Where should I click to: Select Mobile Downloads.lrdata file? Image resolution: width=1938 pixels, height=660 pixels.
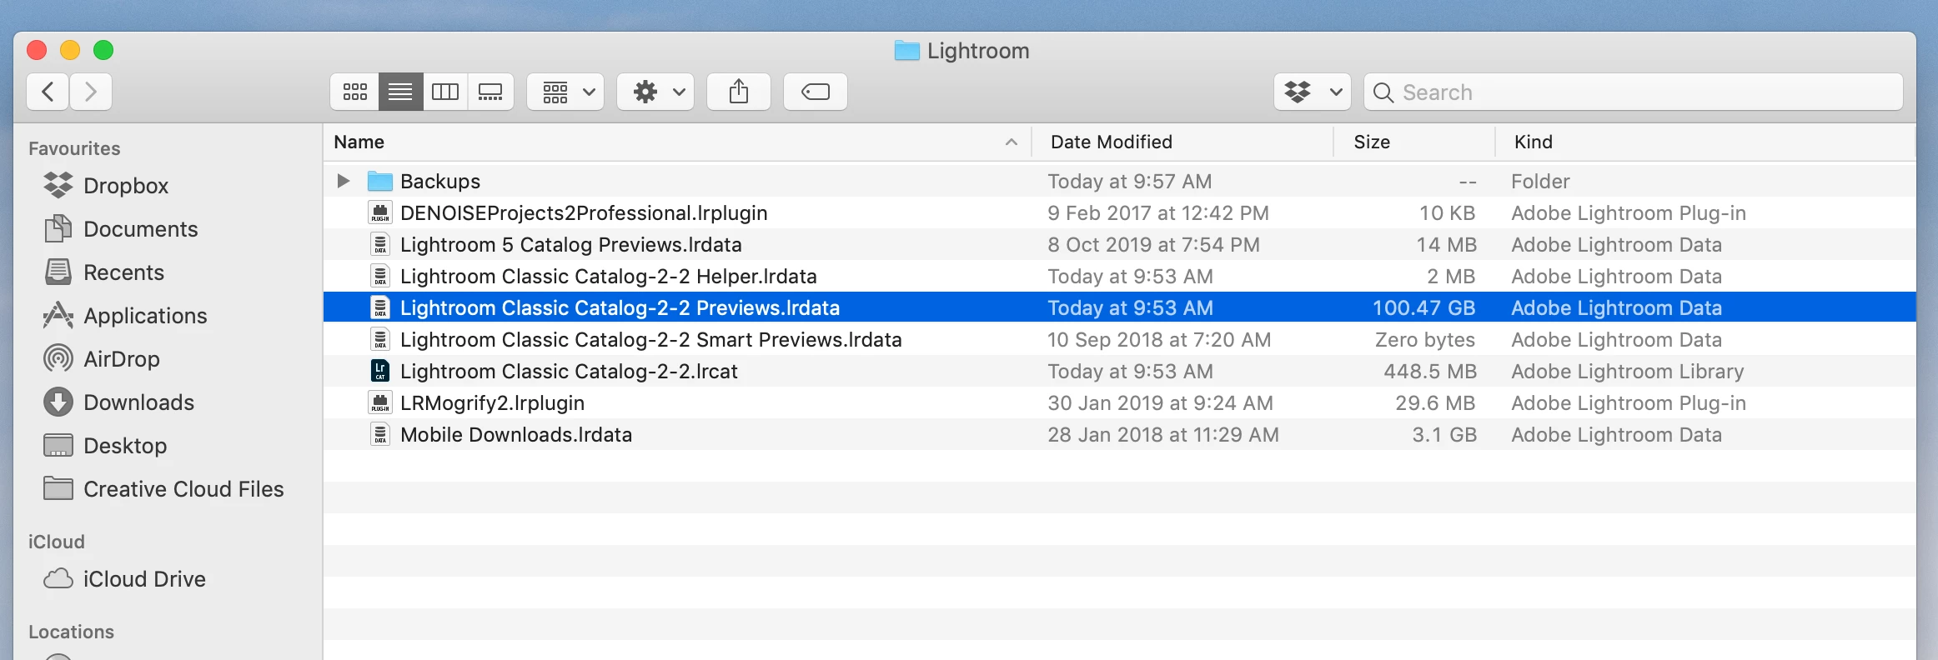[516, 434]
